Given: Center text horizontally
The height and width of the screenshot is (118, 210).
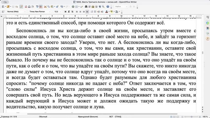Looking at the screenshot, I should pyautogui.click(x=80, y=12).
